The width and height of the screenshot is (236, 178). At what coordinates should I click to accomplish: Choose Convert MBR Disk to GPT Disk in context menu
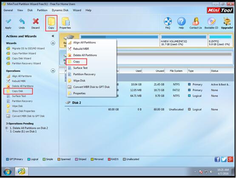point(91,87)
